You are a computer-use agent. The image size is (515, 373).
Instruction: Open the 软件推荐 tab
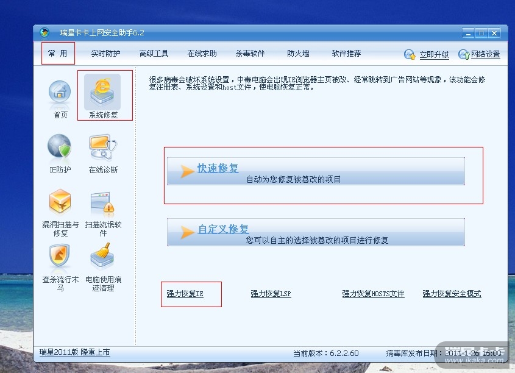click(346, 54)
